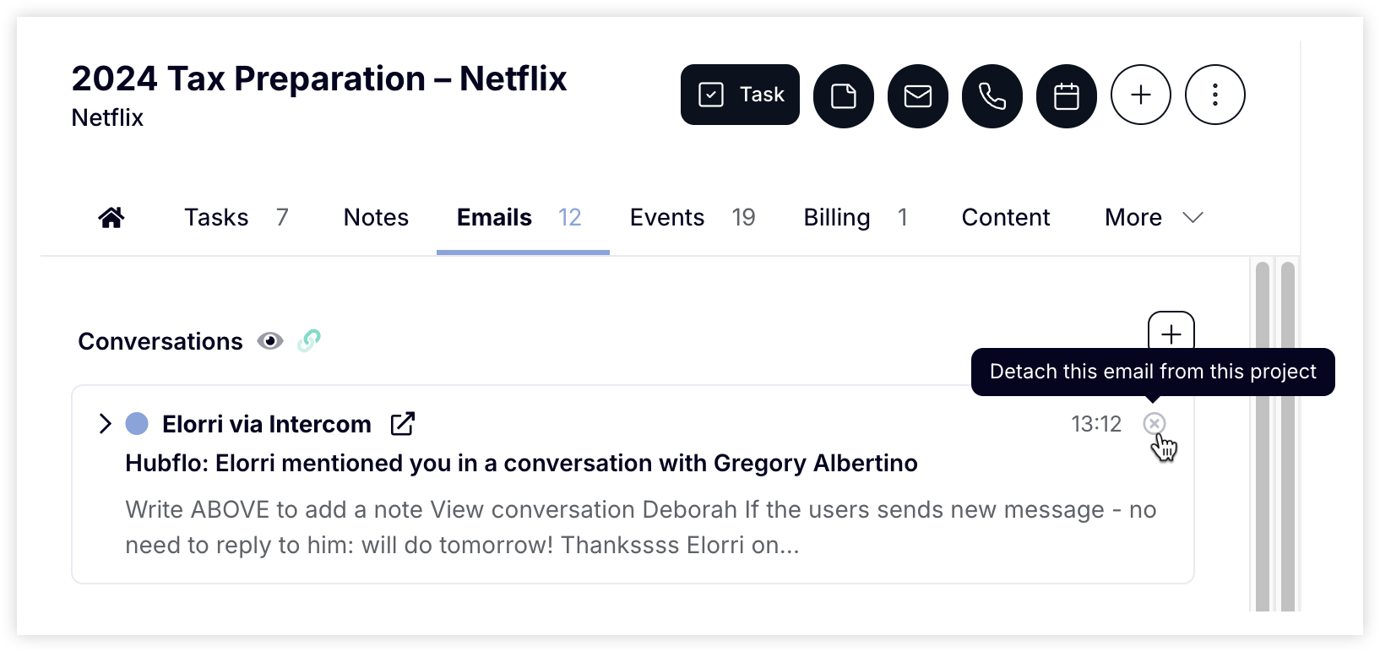Screen dimensions: 1380x652
Task: Select the Billing tab
Action: click(x=856, y=218)
